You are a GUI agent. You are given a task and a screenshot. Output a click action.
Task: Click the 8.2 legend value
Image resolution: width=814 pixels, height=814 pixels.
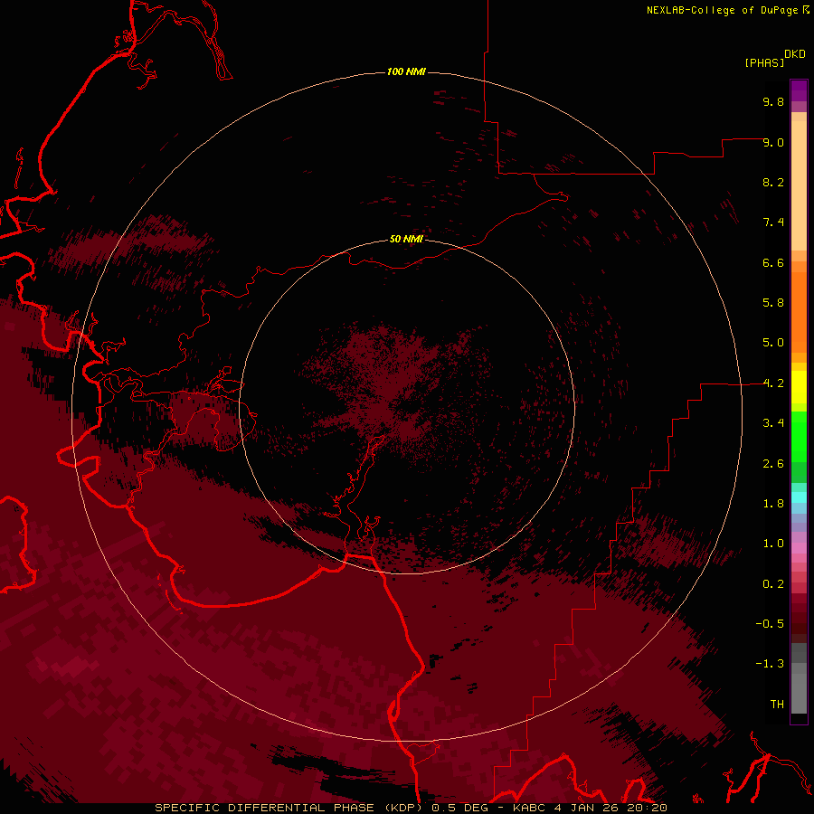pyautogui.click(x=773, y=182)
